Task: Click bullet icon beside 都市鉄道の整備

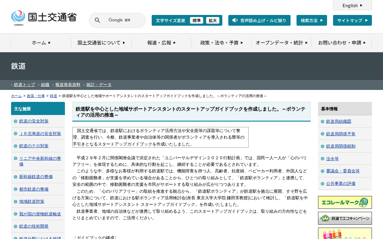Action: coord(16,189)
